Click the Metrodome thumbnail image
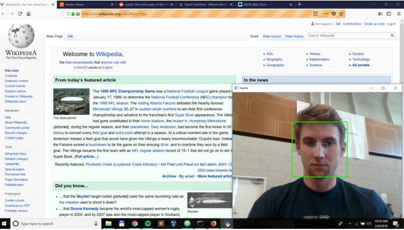This screenshot has height=230, width=404. pos(71,101)
